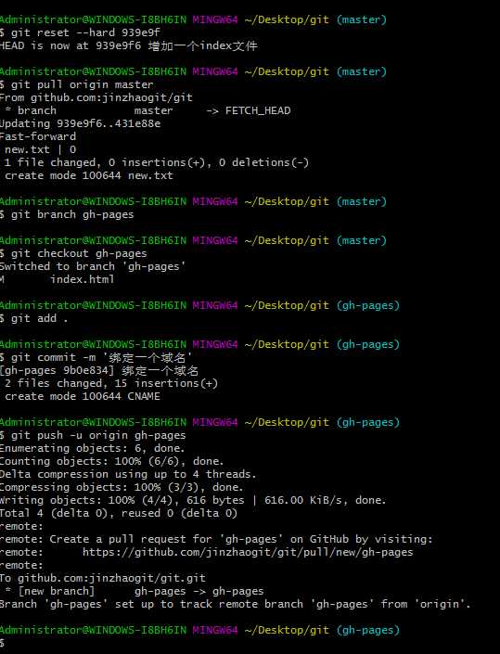This screenshot has height=654, width=500.
Task: Select "Switched to branch 'gh-pages'" line
Action: tap(93, 266)
